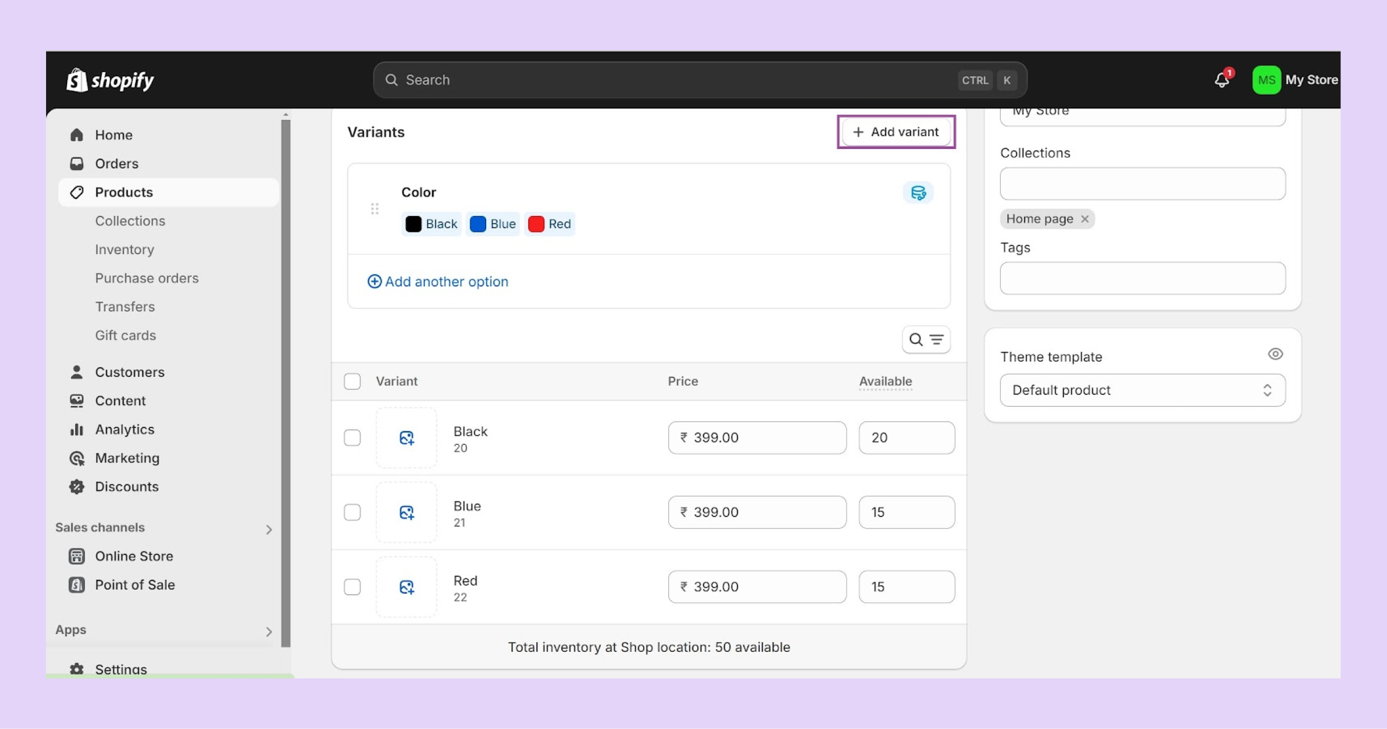Expand the Sales channels section
This screenshot has height=729, width=1387.
(x=268, y=529)
